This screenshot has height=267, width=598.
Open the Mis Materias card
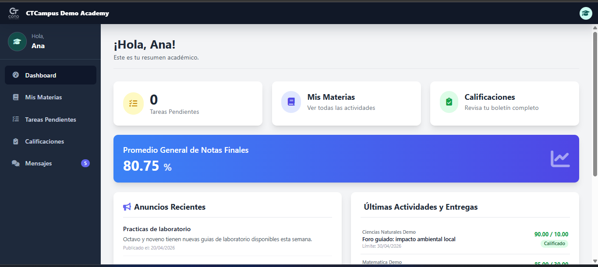click(347, 103)
